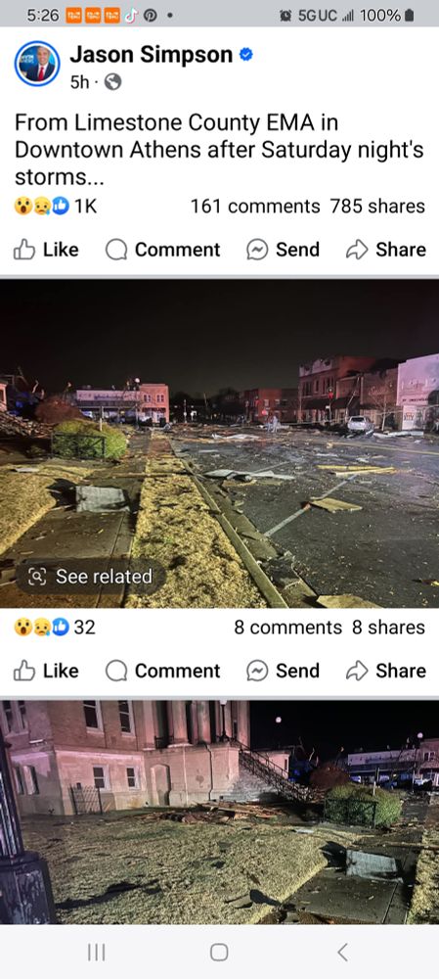Send the main post via Messenger

click(284, 250)
